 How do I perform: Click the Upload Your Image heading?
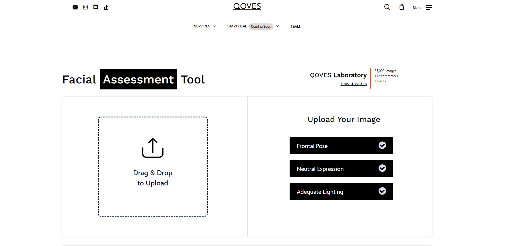[x=344, y=119]
